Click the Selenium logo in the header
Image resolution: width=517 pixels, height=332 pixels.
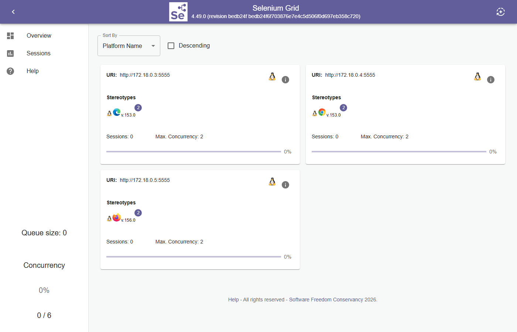pyautogui.click(x=178, y=12)
